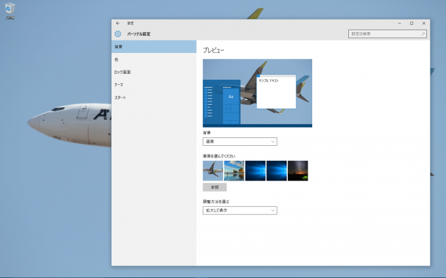
Task: Click the プレビュー heading
Action: 214,50
